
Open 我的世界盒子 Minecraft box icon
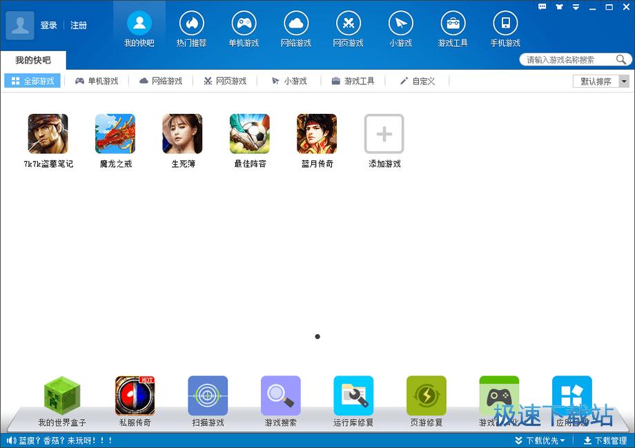62,396
